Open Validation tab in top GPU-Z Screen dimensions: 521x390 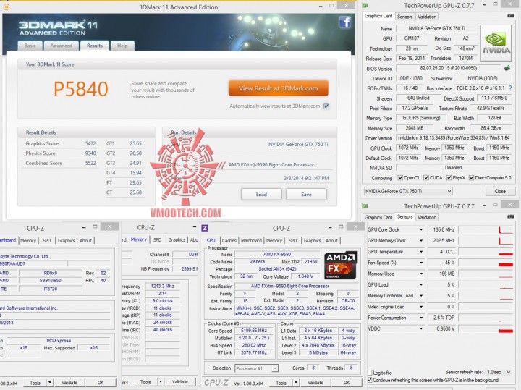click(x=427, y=17)
